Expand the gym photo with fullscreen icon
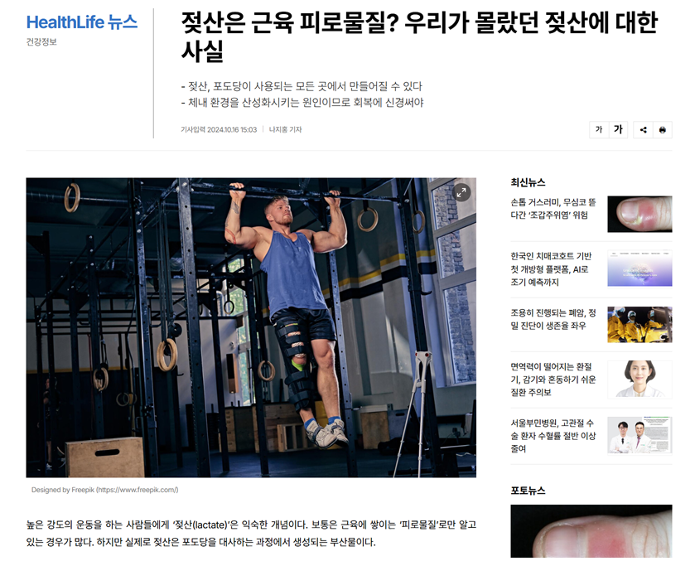The height and width of the screenshot is (561, 695). pos(461,192)
